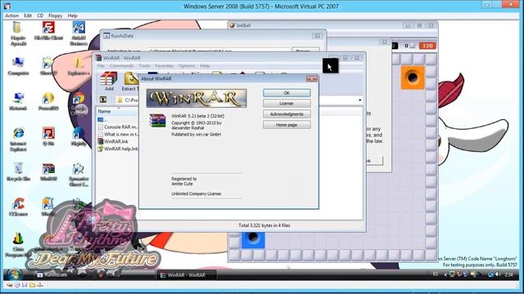Image resolution: width=524 pixels, height=294 pixels.
Task: Click the Classic Program desktop icon
Action: (18, 245)
